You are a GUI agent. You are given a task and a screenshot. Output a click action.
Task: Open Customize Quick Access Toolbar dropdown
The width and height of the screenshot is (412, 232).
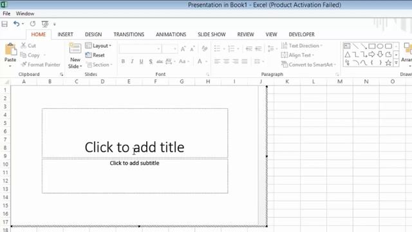[x=55, y=24]
